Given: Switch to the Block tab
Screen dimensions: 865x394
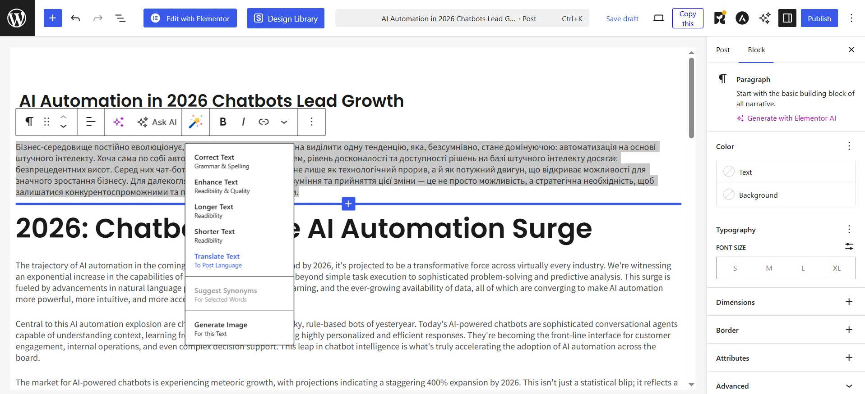Looking at the screenshot, I should pos(756,50).
